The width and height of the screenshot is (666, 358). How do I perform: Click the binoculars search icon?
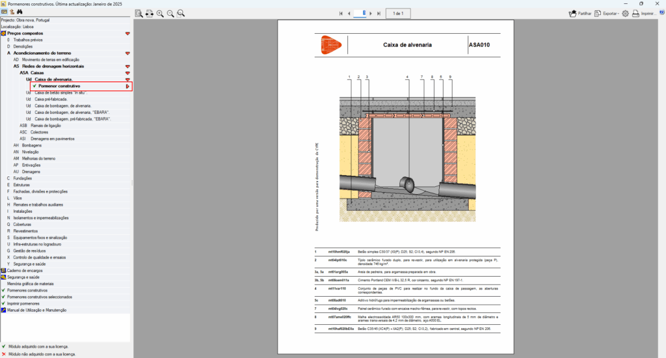pyautogui.click(x=20, y=12)
